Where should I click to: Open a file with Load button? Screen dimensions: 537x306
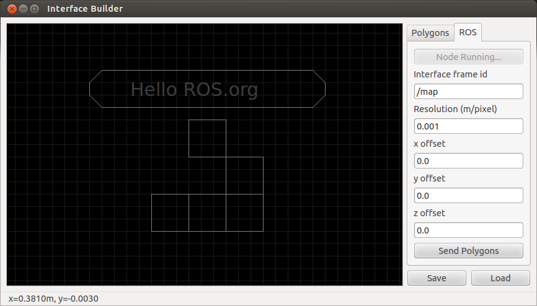[x=500, y=278]
